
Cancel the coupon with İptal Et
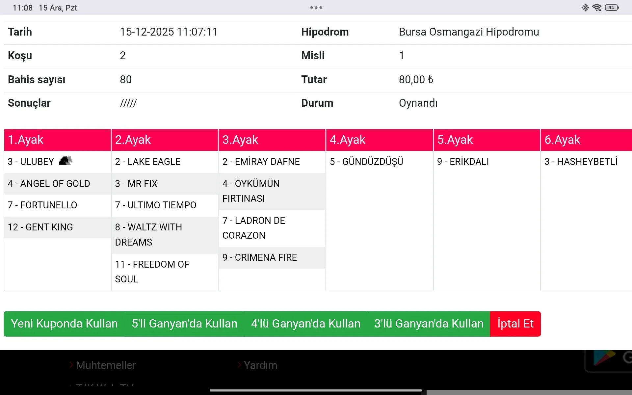click(x=515, y=324)
